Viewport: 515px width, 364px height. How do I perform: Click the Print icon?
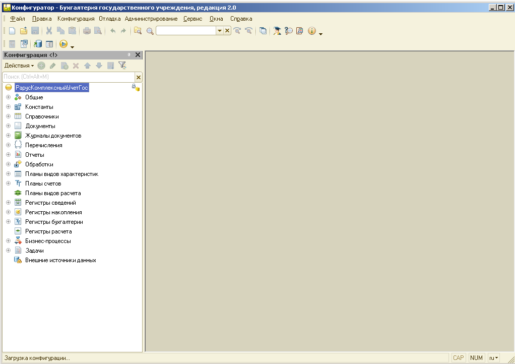pos(87,31)
